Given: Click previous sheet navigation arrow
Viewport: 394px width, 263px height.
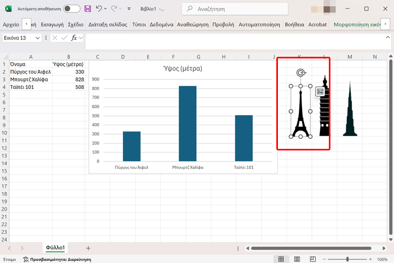Looking at the screenshot, I should (9, 248).
